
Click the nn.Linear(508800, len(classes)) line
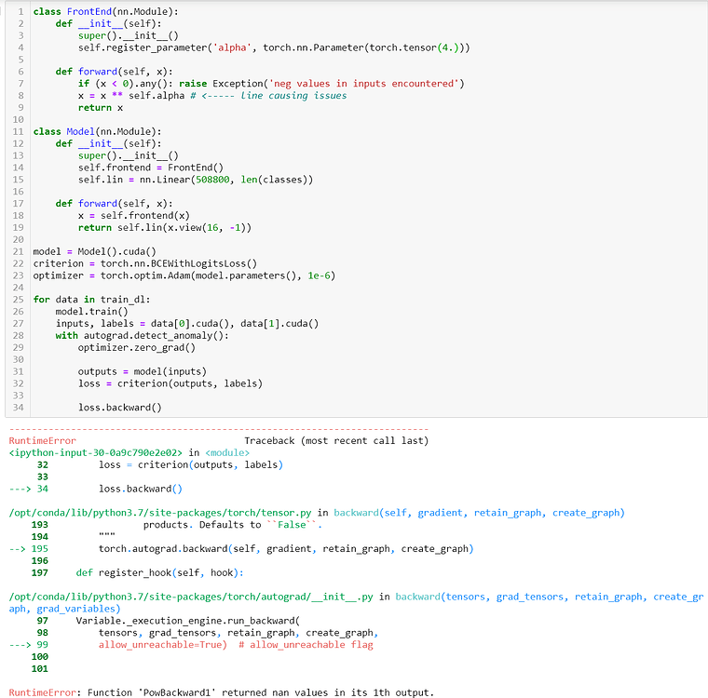click(196, 180)
